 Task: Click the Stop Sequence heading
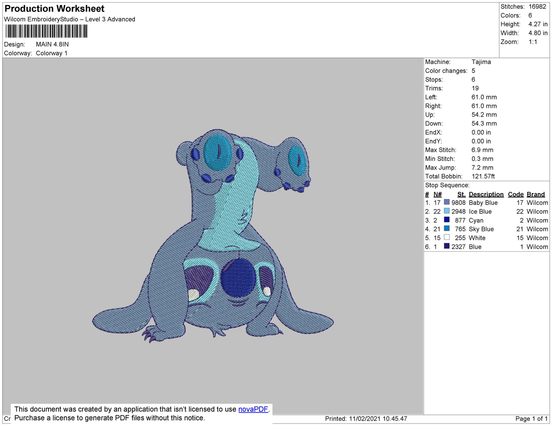pos(447,185)
